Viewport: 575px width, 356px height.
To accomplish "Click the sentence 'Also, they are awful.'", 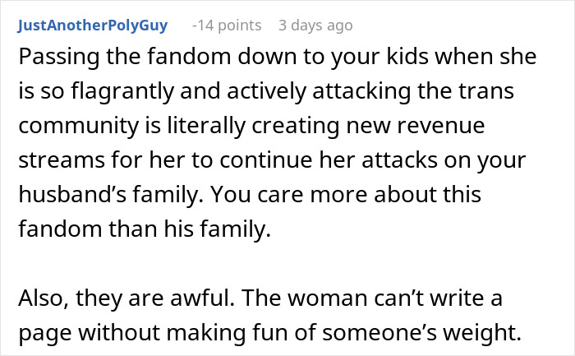I will click(126, 298).
